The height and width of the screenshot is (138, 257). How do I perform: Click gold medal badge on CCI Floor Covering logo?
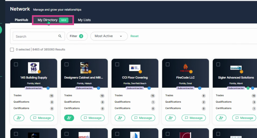140,72
